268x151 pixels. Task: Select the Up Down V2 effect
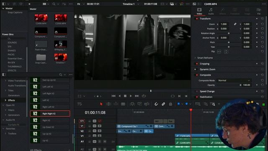pyautogui.click(x=50, y=127)
